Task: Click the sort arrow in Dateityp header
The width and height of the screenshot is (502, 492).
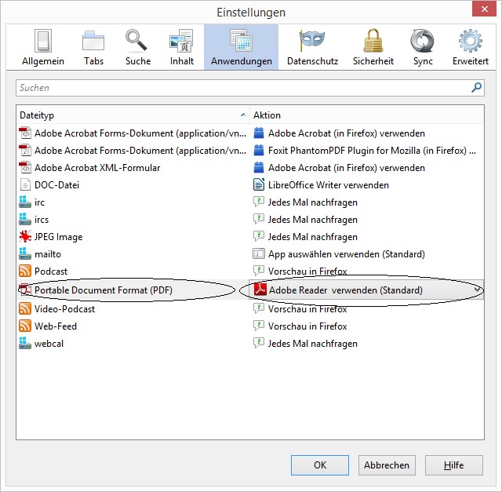Action: tap(243, 115)
